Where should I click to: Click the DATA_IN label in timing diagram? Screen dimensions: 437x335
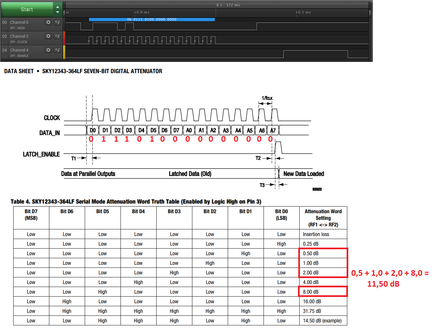(x=49, y=133)
